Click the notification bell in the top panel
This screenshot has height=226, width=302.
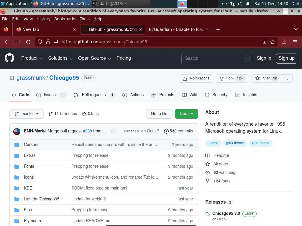248,4
